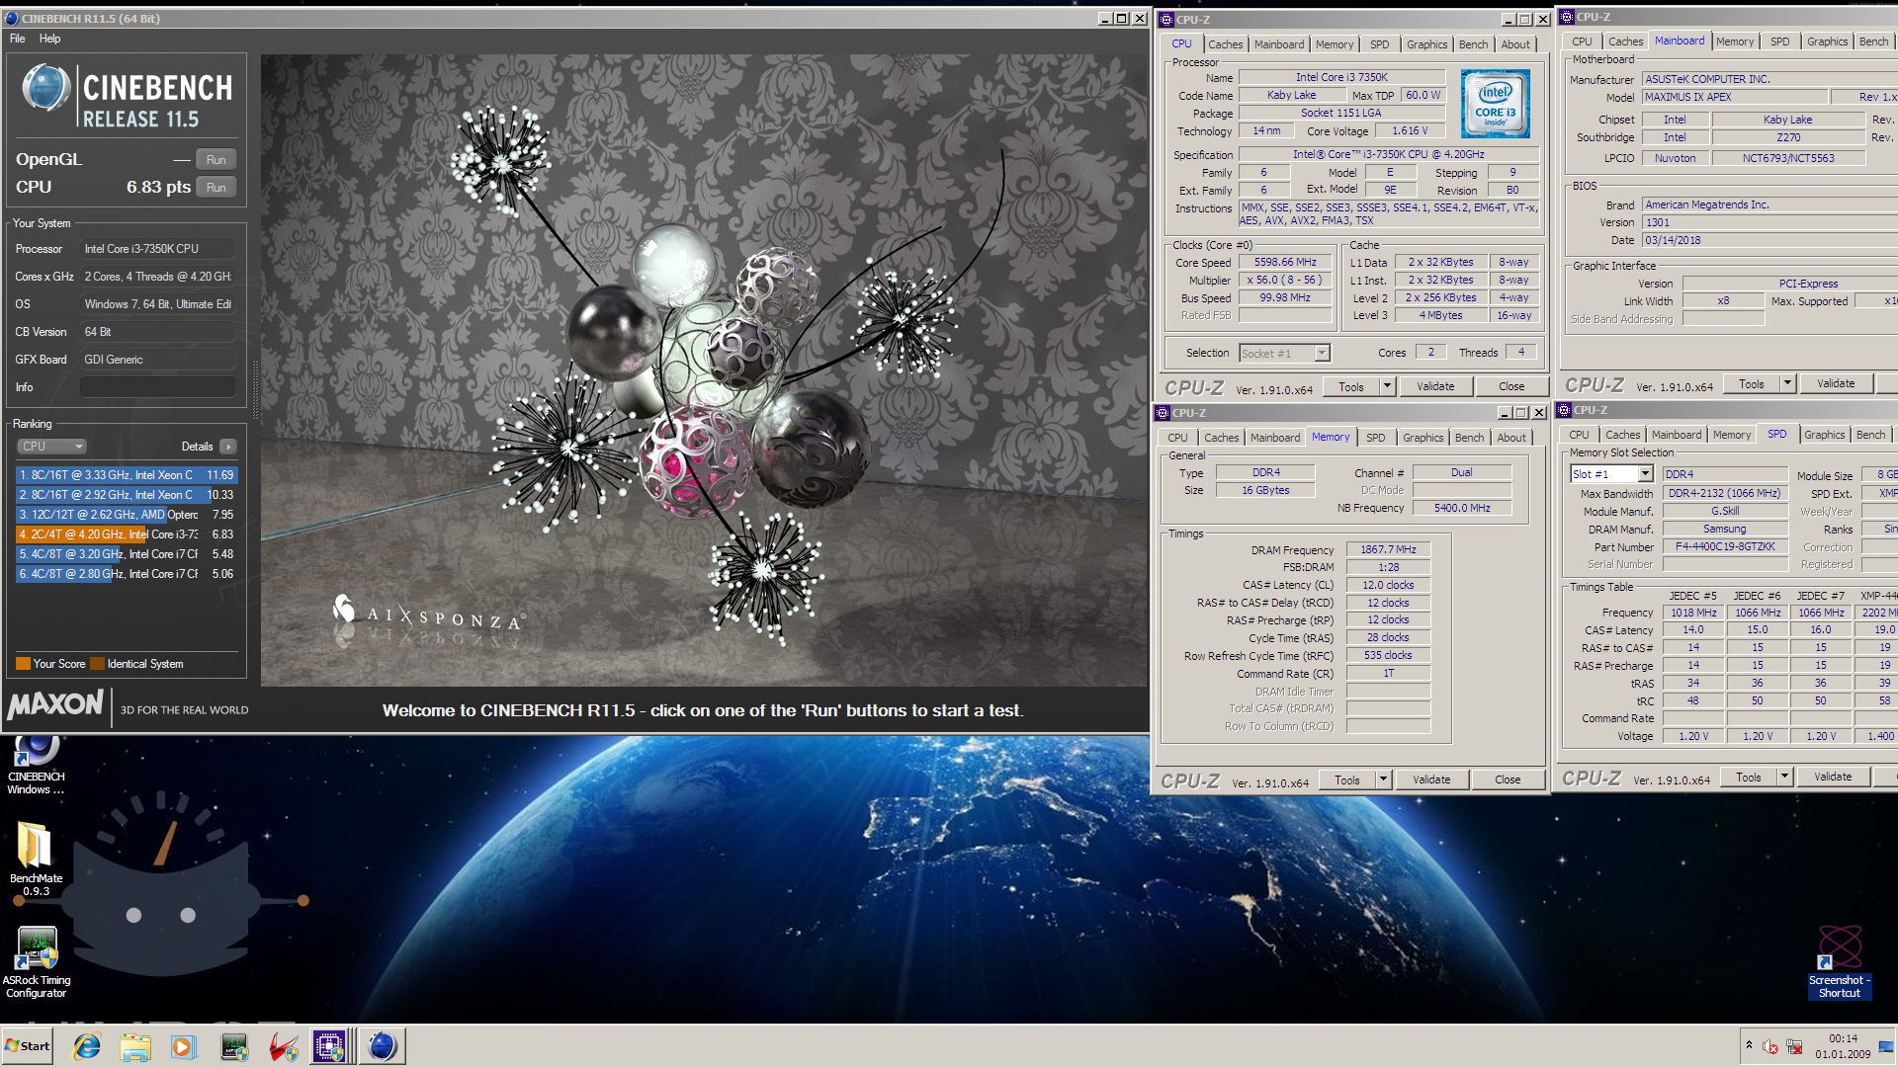This screenshot has height=1067, width=1898.
Task: Open the Help menu in Cinebench
Action: (50, 39)
